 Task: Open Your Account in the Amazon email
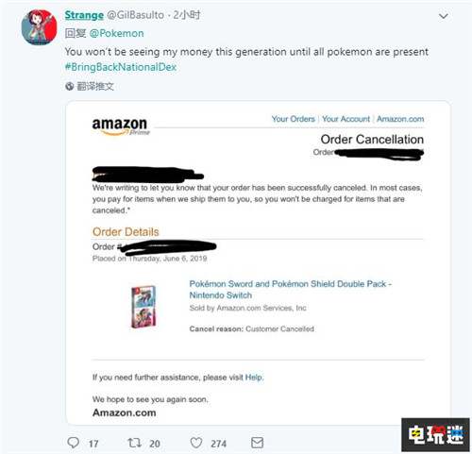point(346,119)
